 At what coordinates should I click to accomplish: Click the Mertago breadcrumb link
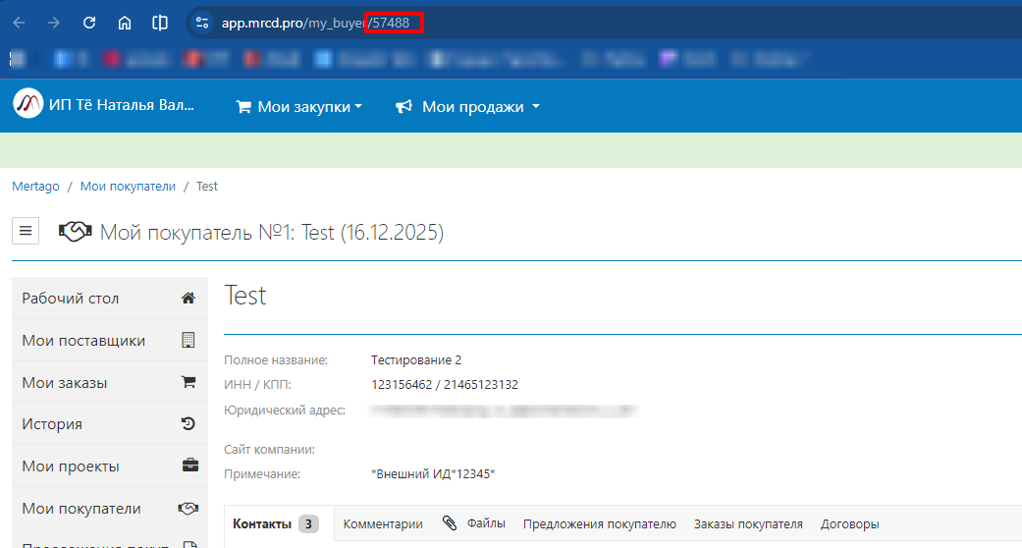point(35,186)
